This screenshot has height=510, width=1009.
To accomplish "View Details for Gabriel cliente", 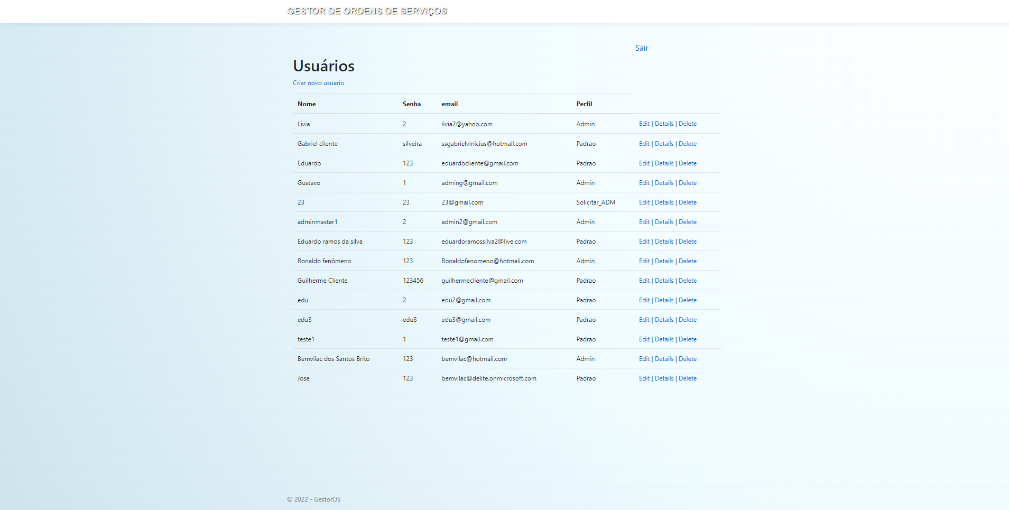I will 664,143.
